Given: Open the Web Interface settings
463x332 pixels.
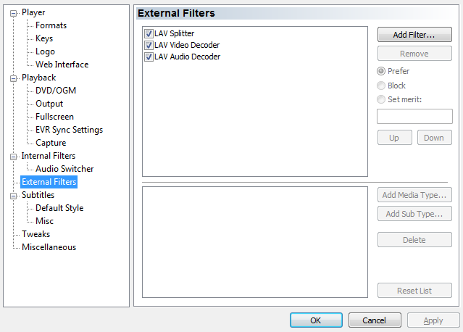Looking at the screenshot, I should point(62,65).
